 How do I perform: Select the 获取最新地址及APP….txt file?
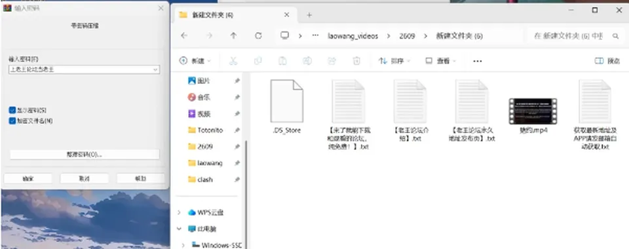[x=596, y=114]
